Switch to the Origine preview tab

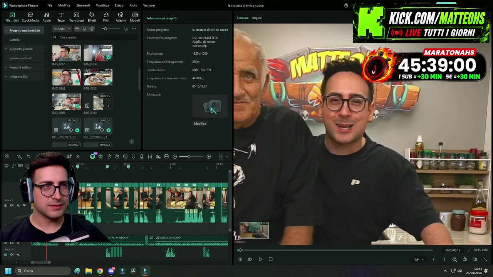[257, 18]
